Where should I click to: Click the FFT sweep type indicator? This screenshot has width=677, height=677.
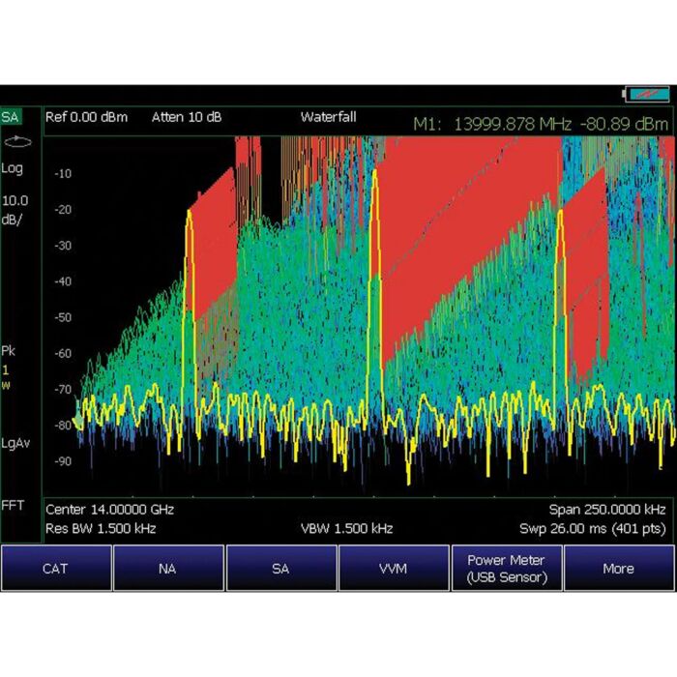click(13, 504)
